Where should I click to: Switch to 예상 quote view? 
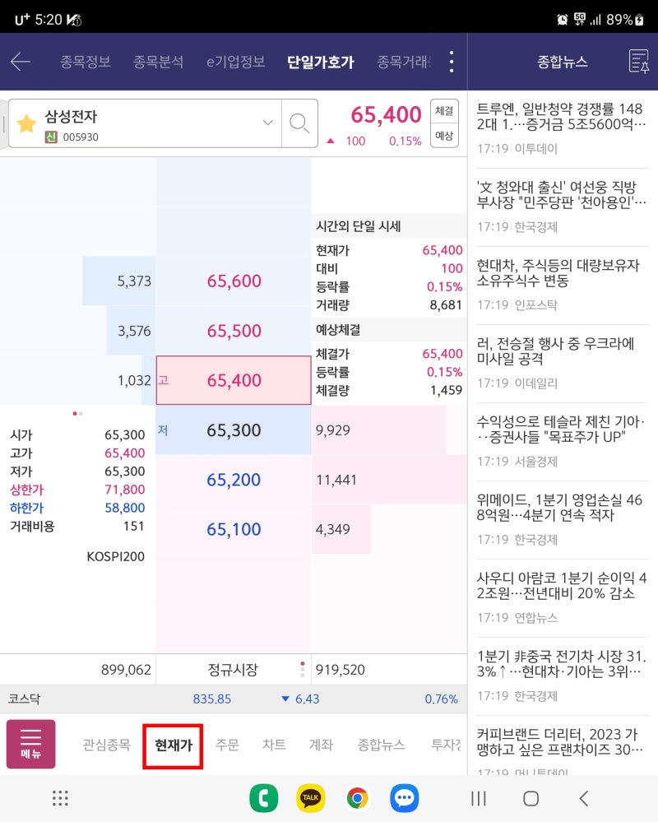[444, 137]
